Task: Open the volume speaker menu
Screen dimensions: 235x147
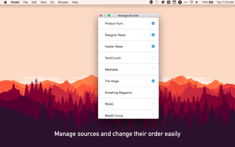Action: click(197, 2)
